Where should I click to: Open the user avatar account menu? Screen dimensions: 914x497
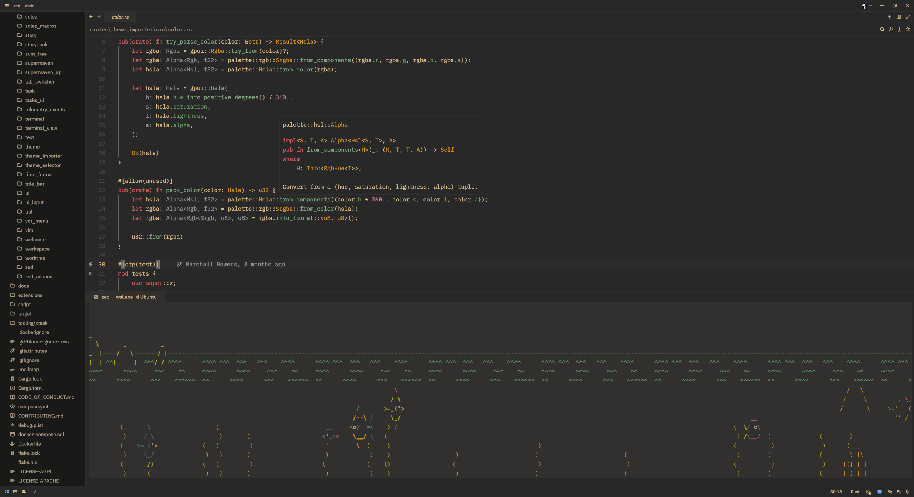pos(867,6)
